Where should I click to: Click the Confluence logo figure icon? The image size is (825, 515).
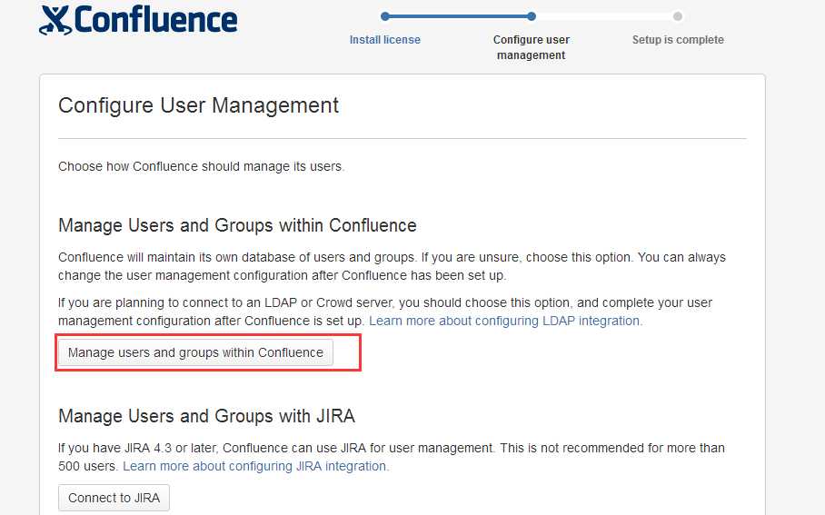coord(55,19)
